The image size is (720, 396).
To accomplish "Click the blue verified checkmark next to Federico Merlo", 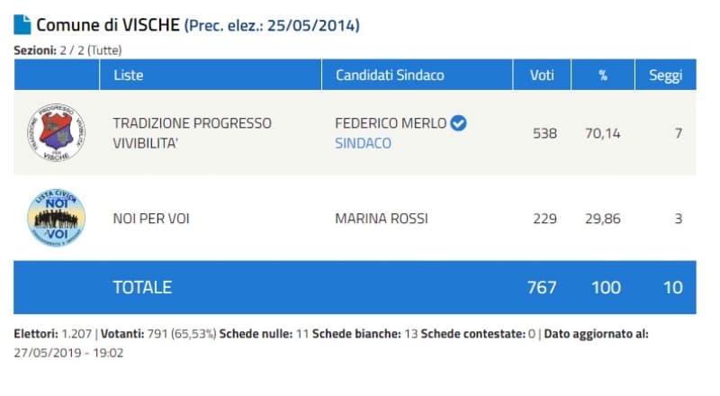I will [x=458, y=123].
